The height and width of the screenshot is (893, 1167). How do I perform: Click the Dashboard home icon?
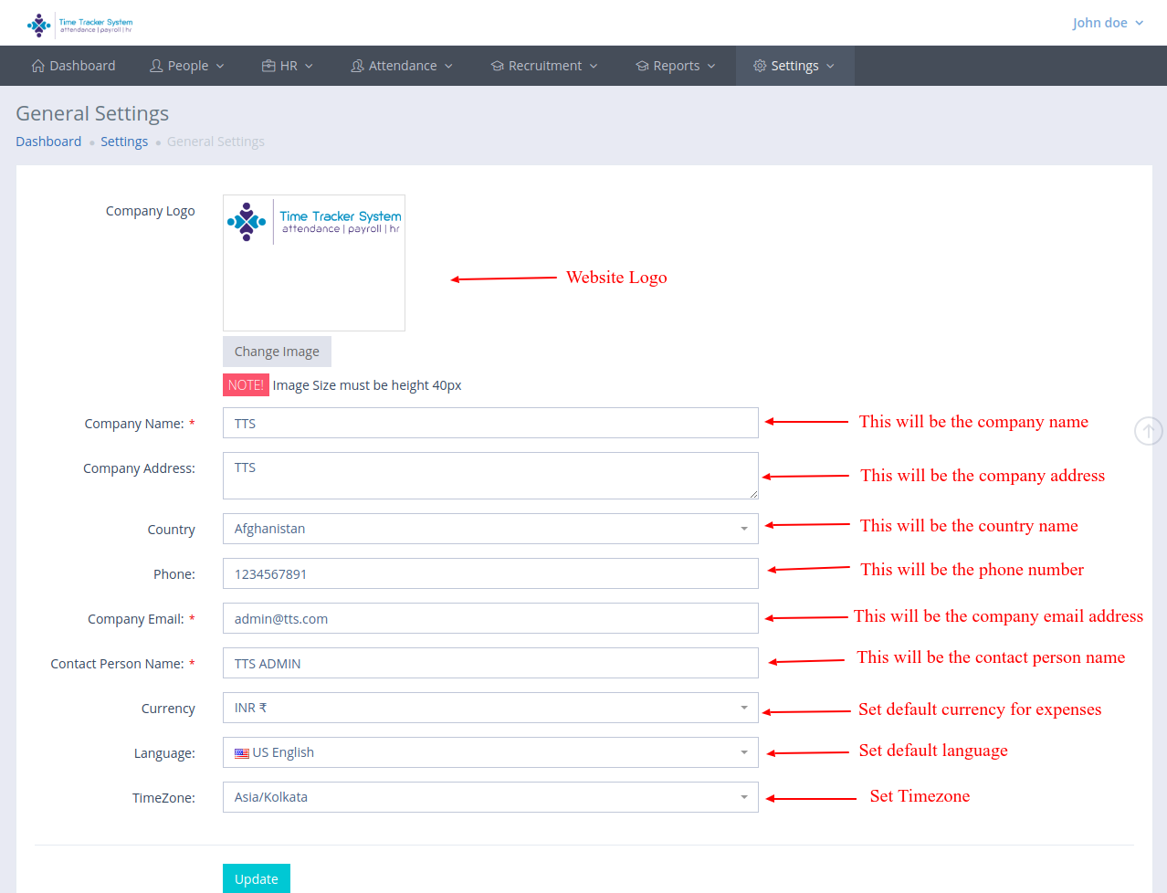click(x=38, y=66)
